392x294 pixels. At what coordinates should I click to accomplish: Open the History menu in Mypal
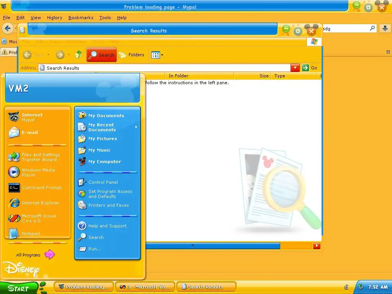click(x=54, y=18)
